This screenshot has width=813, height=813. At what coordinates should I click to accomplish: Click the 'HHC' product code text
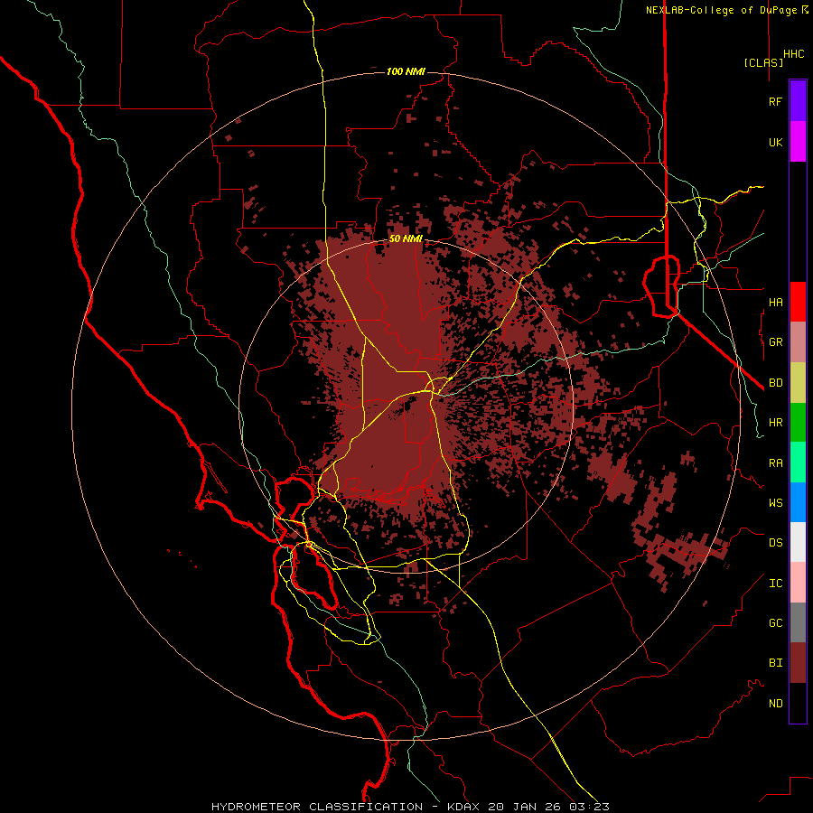click(793, 54)
